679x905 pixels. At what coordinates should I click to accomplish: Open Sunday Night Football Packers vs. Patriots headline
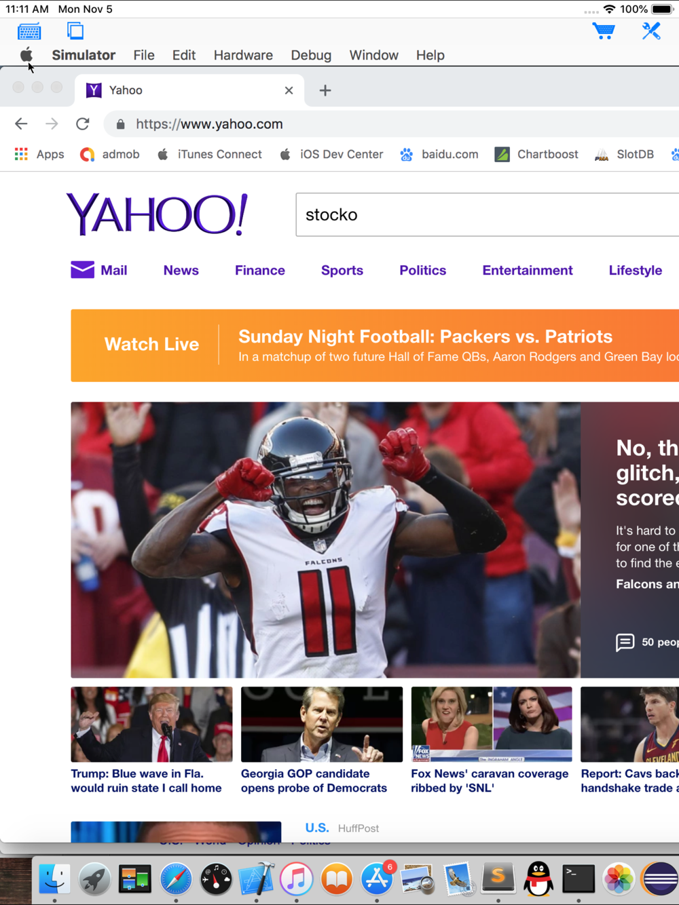(426, 336)
